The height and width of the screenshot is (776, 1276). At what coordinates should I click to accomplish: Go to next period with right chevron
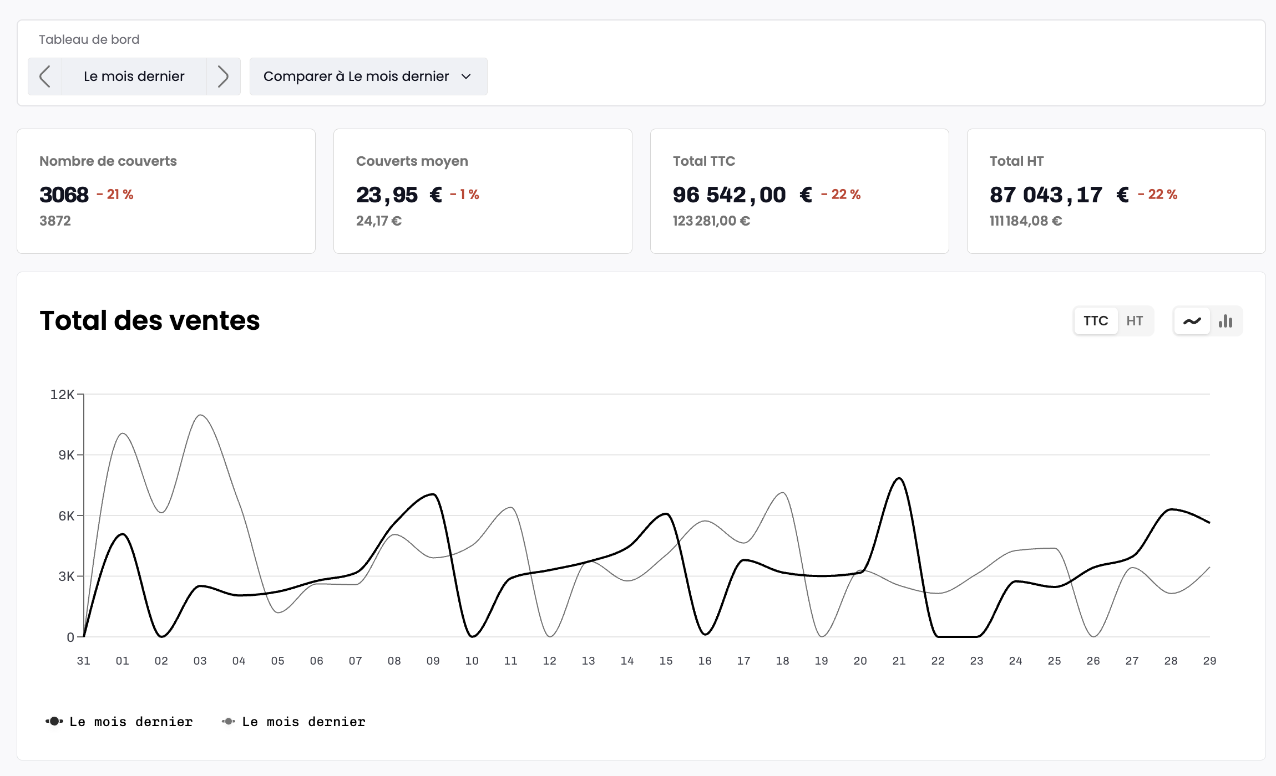(x=223, y=76)
